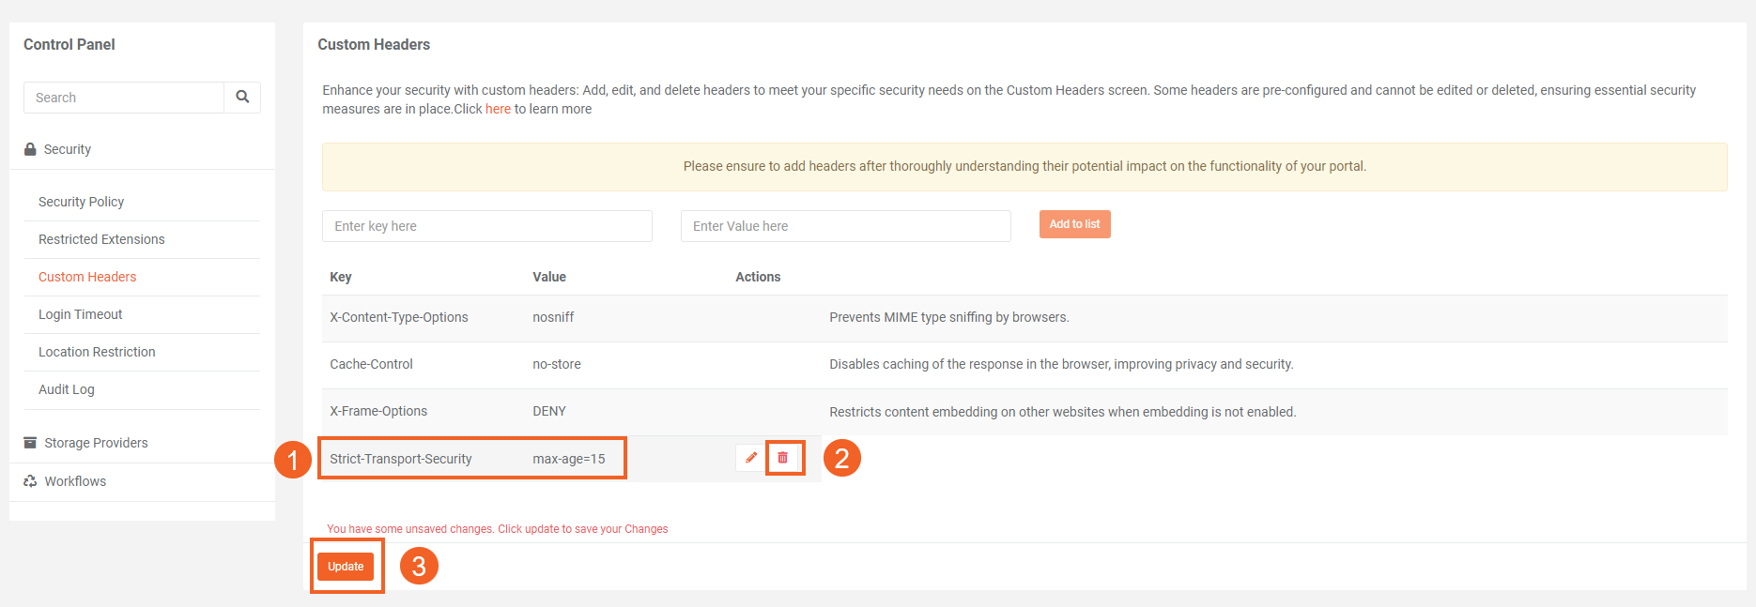The height and width of the screenshot is (607, 1756).
Task: Open the Workflows section
Action: [75, 481]
